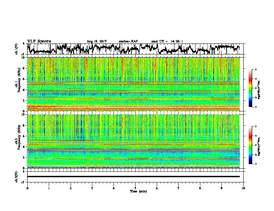Click the ch.2 colorbar "log(PSD)" unit label
Screen dimensions: 274x211
pyautogui.click(x=259, y=147)
